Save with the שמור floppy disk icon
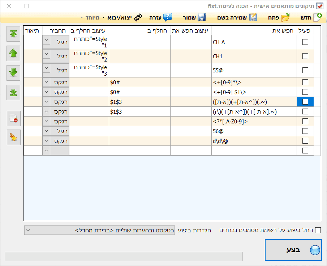The width and height of the screenshot is (327, 266). tap(202, 17)
